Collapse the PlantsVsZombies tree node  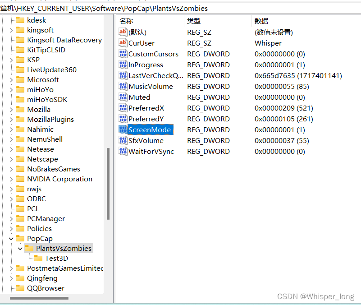(x=20, y=249)
